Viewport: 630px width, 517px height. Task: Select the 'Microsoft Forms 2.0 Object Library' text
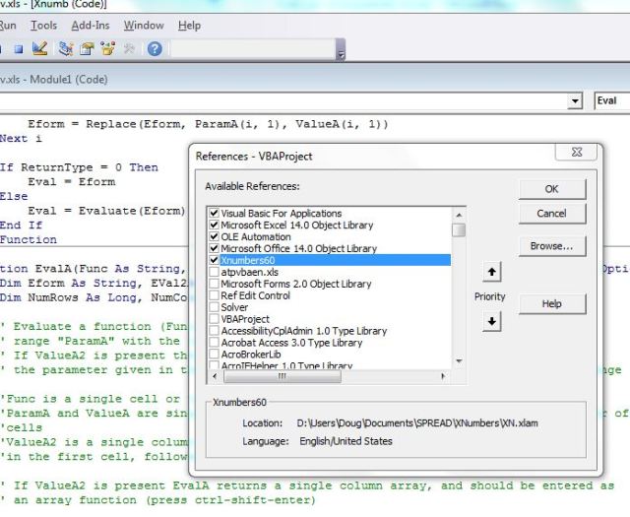pos(296,284)
